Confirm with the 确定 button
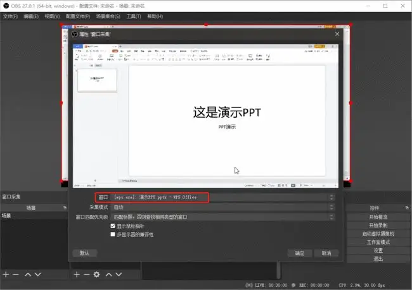The width and height of the screenshot is (412, 290). [300, 253]
